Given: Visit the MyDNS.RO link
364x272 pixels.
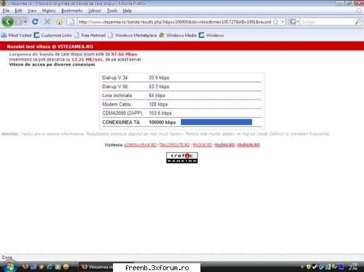Looking at the screenshot, I should coord(225,145).
